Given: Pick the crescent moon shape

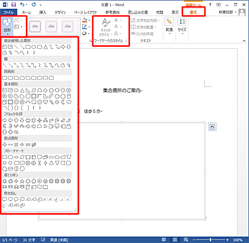Looking at the screenshot, I should pos(63,102).
